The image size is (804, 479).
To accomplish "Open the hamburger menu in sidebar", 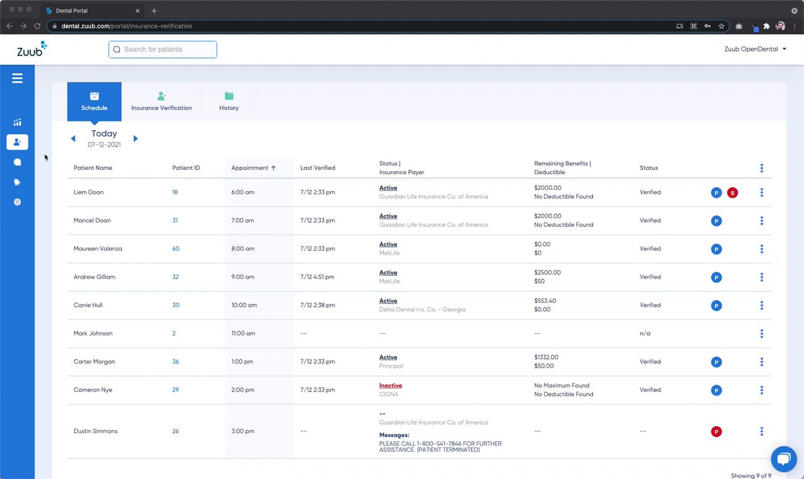I will (x=17, y=78).
